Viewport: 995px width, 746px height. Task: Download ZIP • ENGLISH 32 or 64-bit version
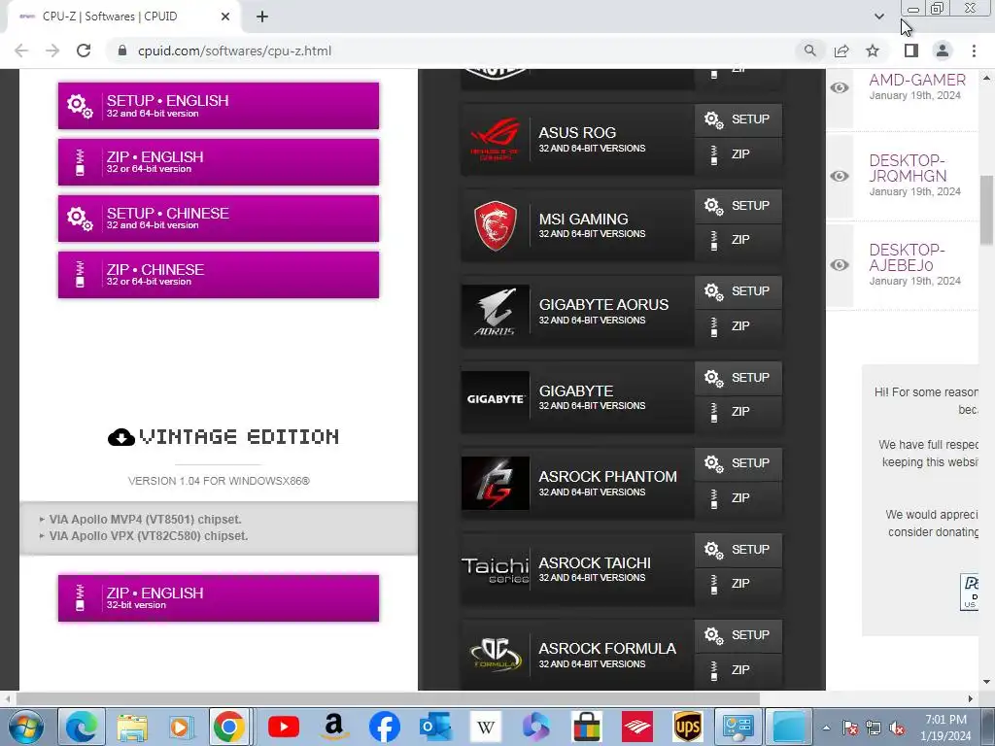coord(219,162)
